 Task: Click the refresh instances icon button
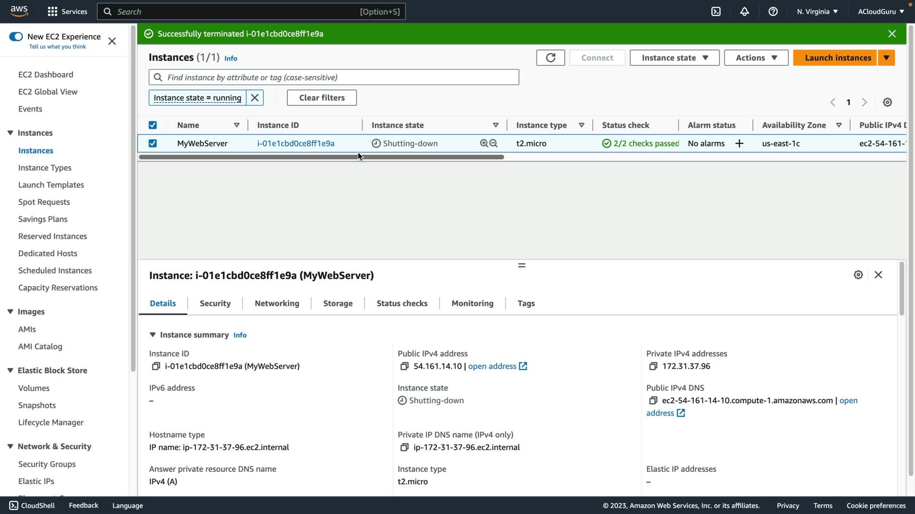[x=550, y=58]
